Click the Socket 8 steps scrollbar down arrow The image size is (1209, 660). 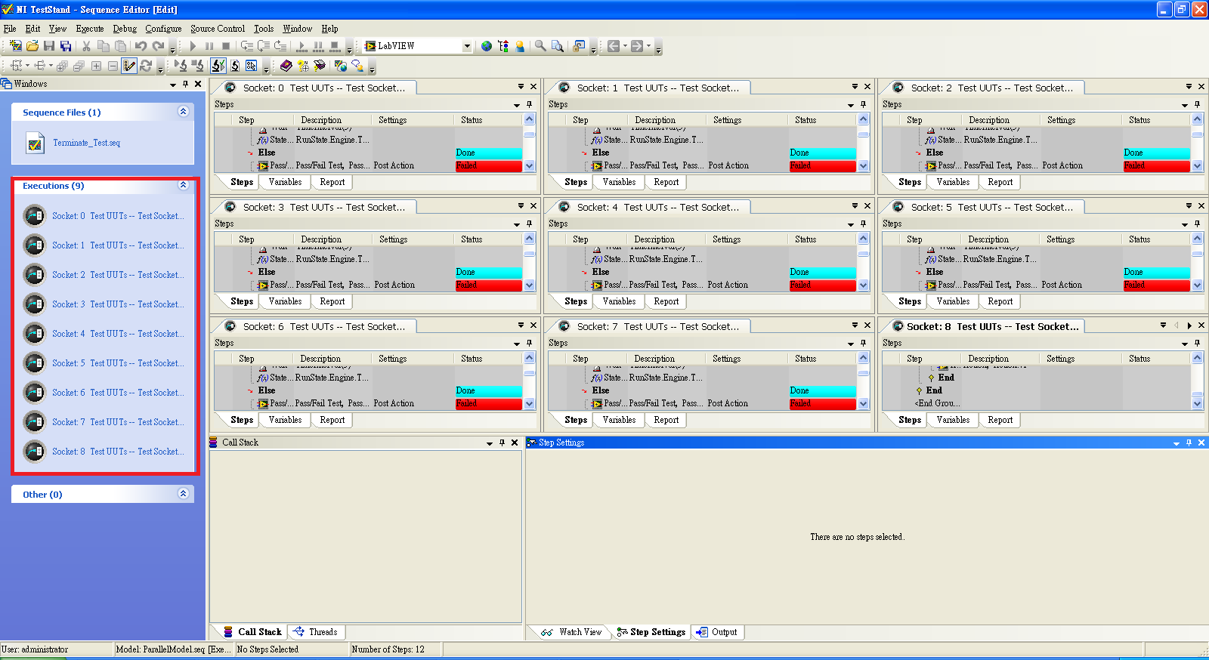[x=1197, y=404]
